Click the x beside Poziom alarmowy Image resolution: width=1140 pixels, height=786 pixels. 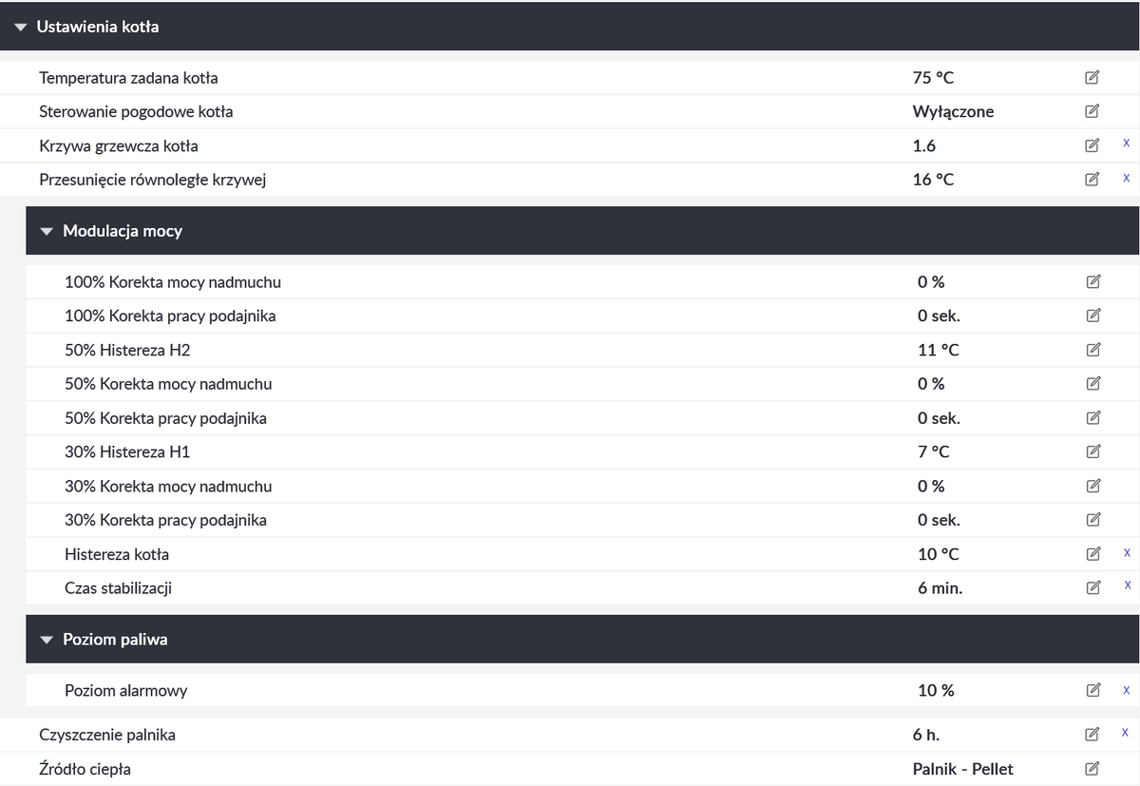pos(1127,689)
